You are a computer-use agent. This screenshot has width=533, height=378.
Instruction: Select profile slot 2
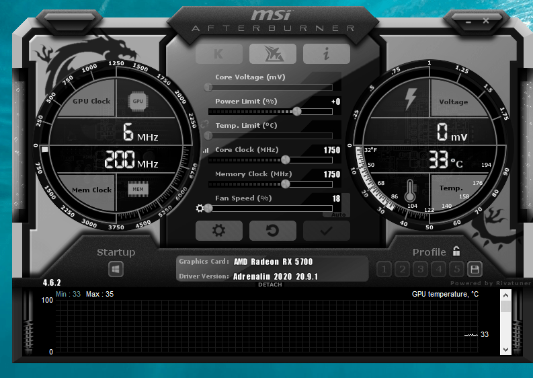coord(403,270)
